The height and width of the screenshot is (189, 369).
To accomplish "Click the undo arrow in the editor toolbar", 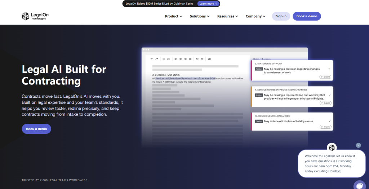I will click(152, 59).
